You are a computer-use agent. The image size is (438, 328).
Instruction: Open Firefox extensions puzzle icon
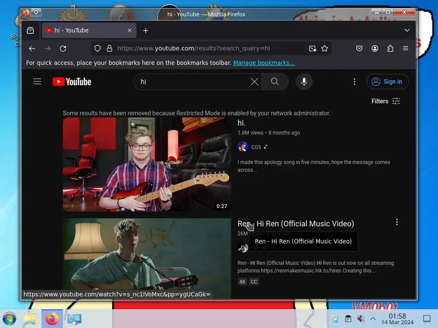click(x=390, y=49)
